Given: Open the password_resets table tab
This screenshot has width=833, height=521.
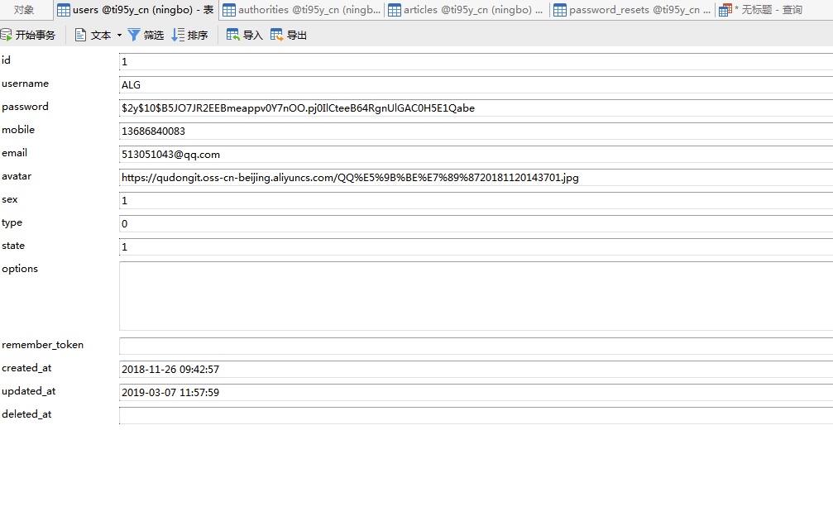Looking at the screenshot, I should [x=632, y=10].
